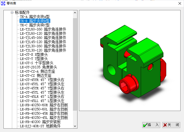184x132 pixels.
Task: Select LE-TJL60-160 踏步角连接件 item
Action: tap(43, 29)
